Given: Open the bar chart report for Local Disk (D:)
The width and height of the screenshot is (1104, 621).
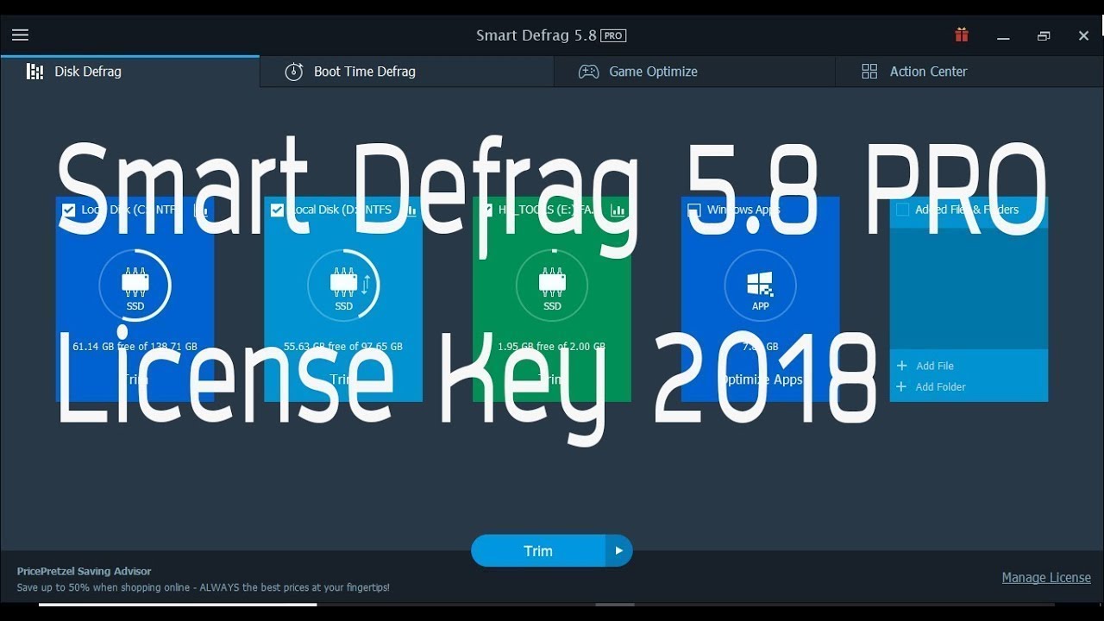Looking at the screenshot, I should (x=411, y=210).
